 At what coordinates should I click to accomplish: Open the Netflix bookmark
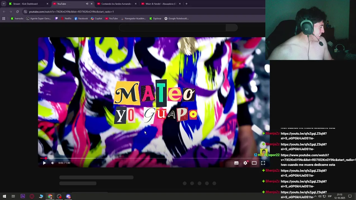(x=66, y=19)
